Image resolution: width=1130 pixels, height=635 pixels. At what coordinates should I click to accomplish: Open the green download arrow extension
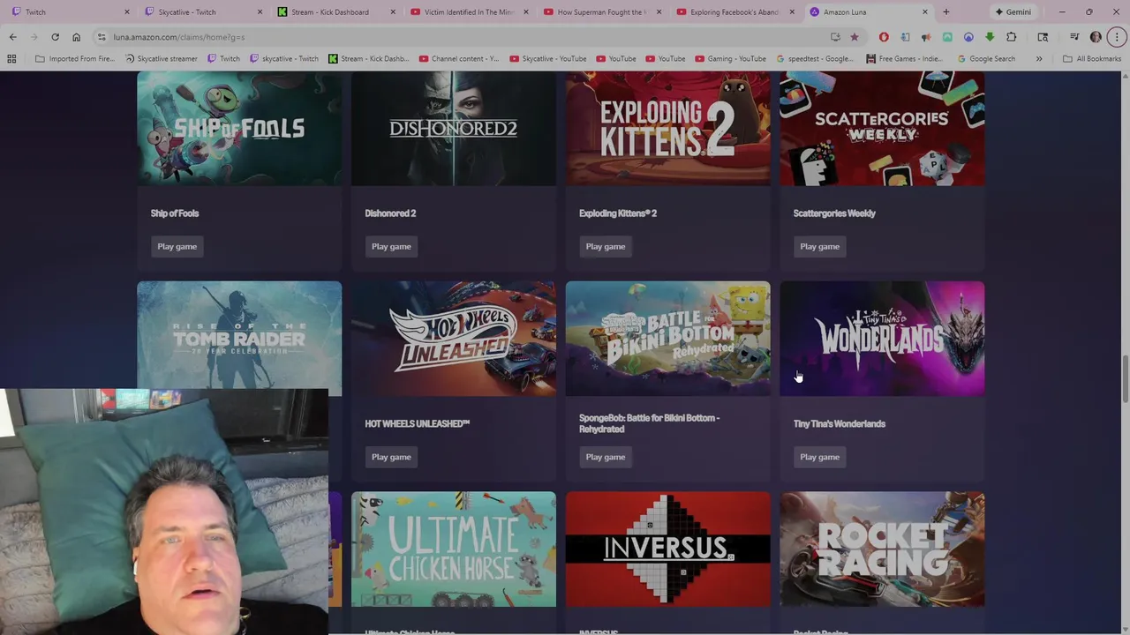point(990,37)
